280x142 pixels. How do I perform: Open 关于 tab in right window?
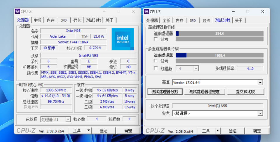pos(239,20)
